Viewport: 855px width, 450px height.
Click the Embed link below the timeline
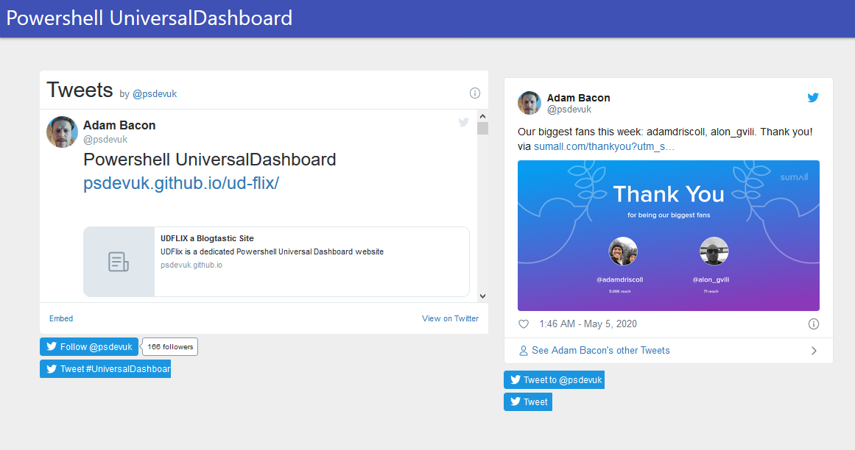tap(61, 318)
